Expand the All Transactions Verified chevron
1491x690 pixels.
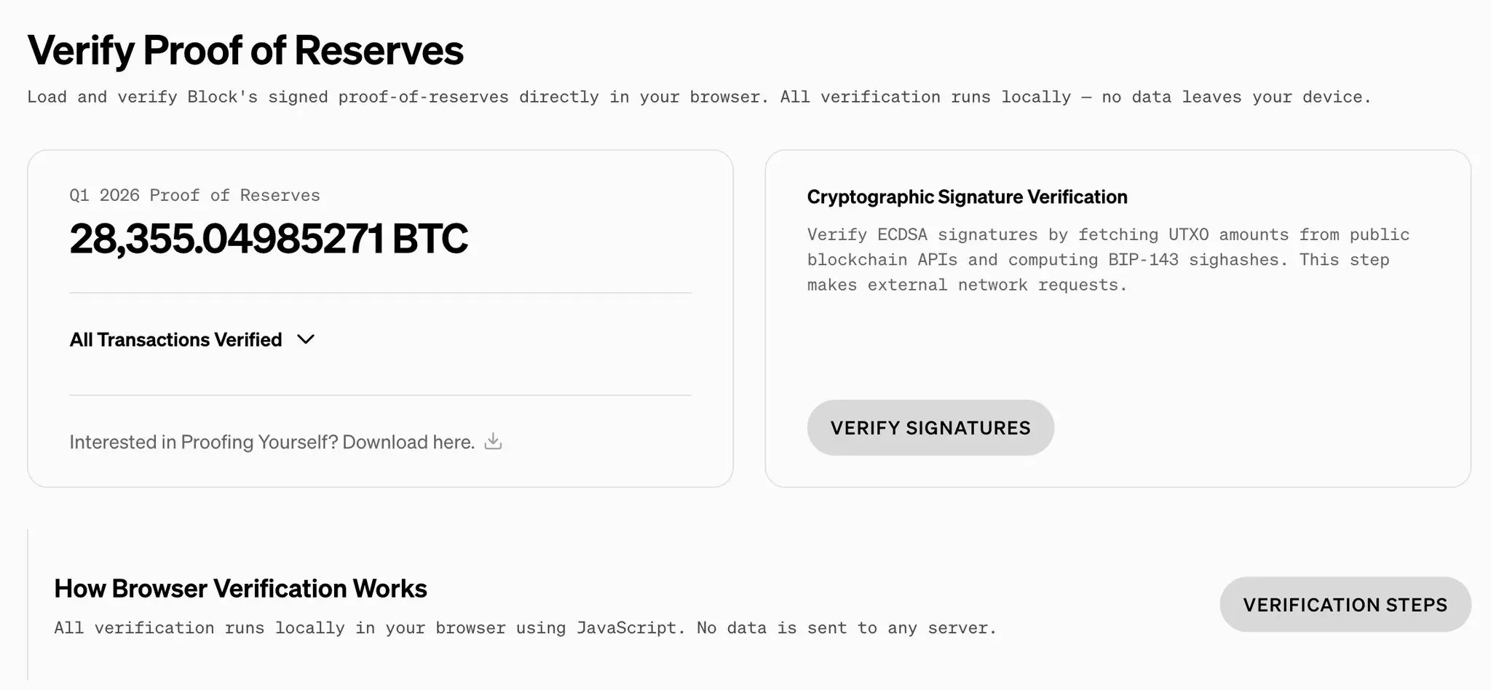[x=306, y=340]
